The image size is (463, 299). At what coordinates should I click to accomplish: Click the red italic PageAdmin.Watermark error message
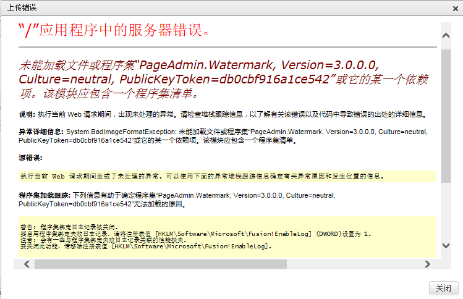[x=223, y=80]
